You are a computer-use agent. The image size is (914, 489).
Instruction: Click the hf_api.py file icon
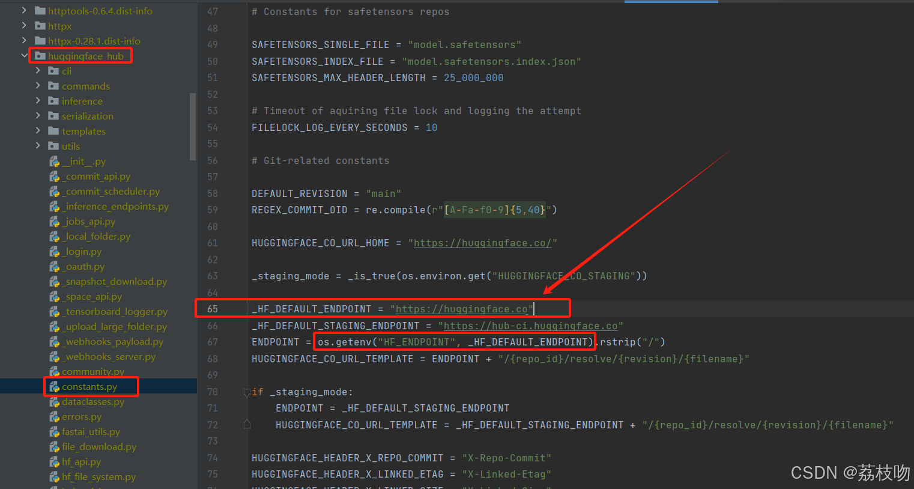[x=55, y=461]
